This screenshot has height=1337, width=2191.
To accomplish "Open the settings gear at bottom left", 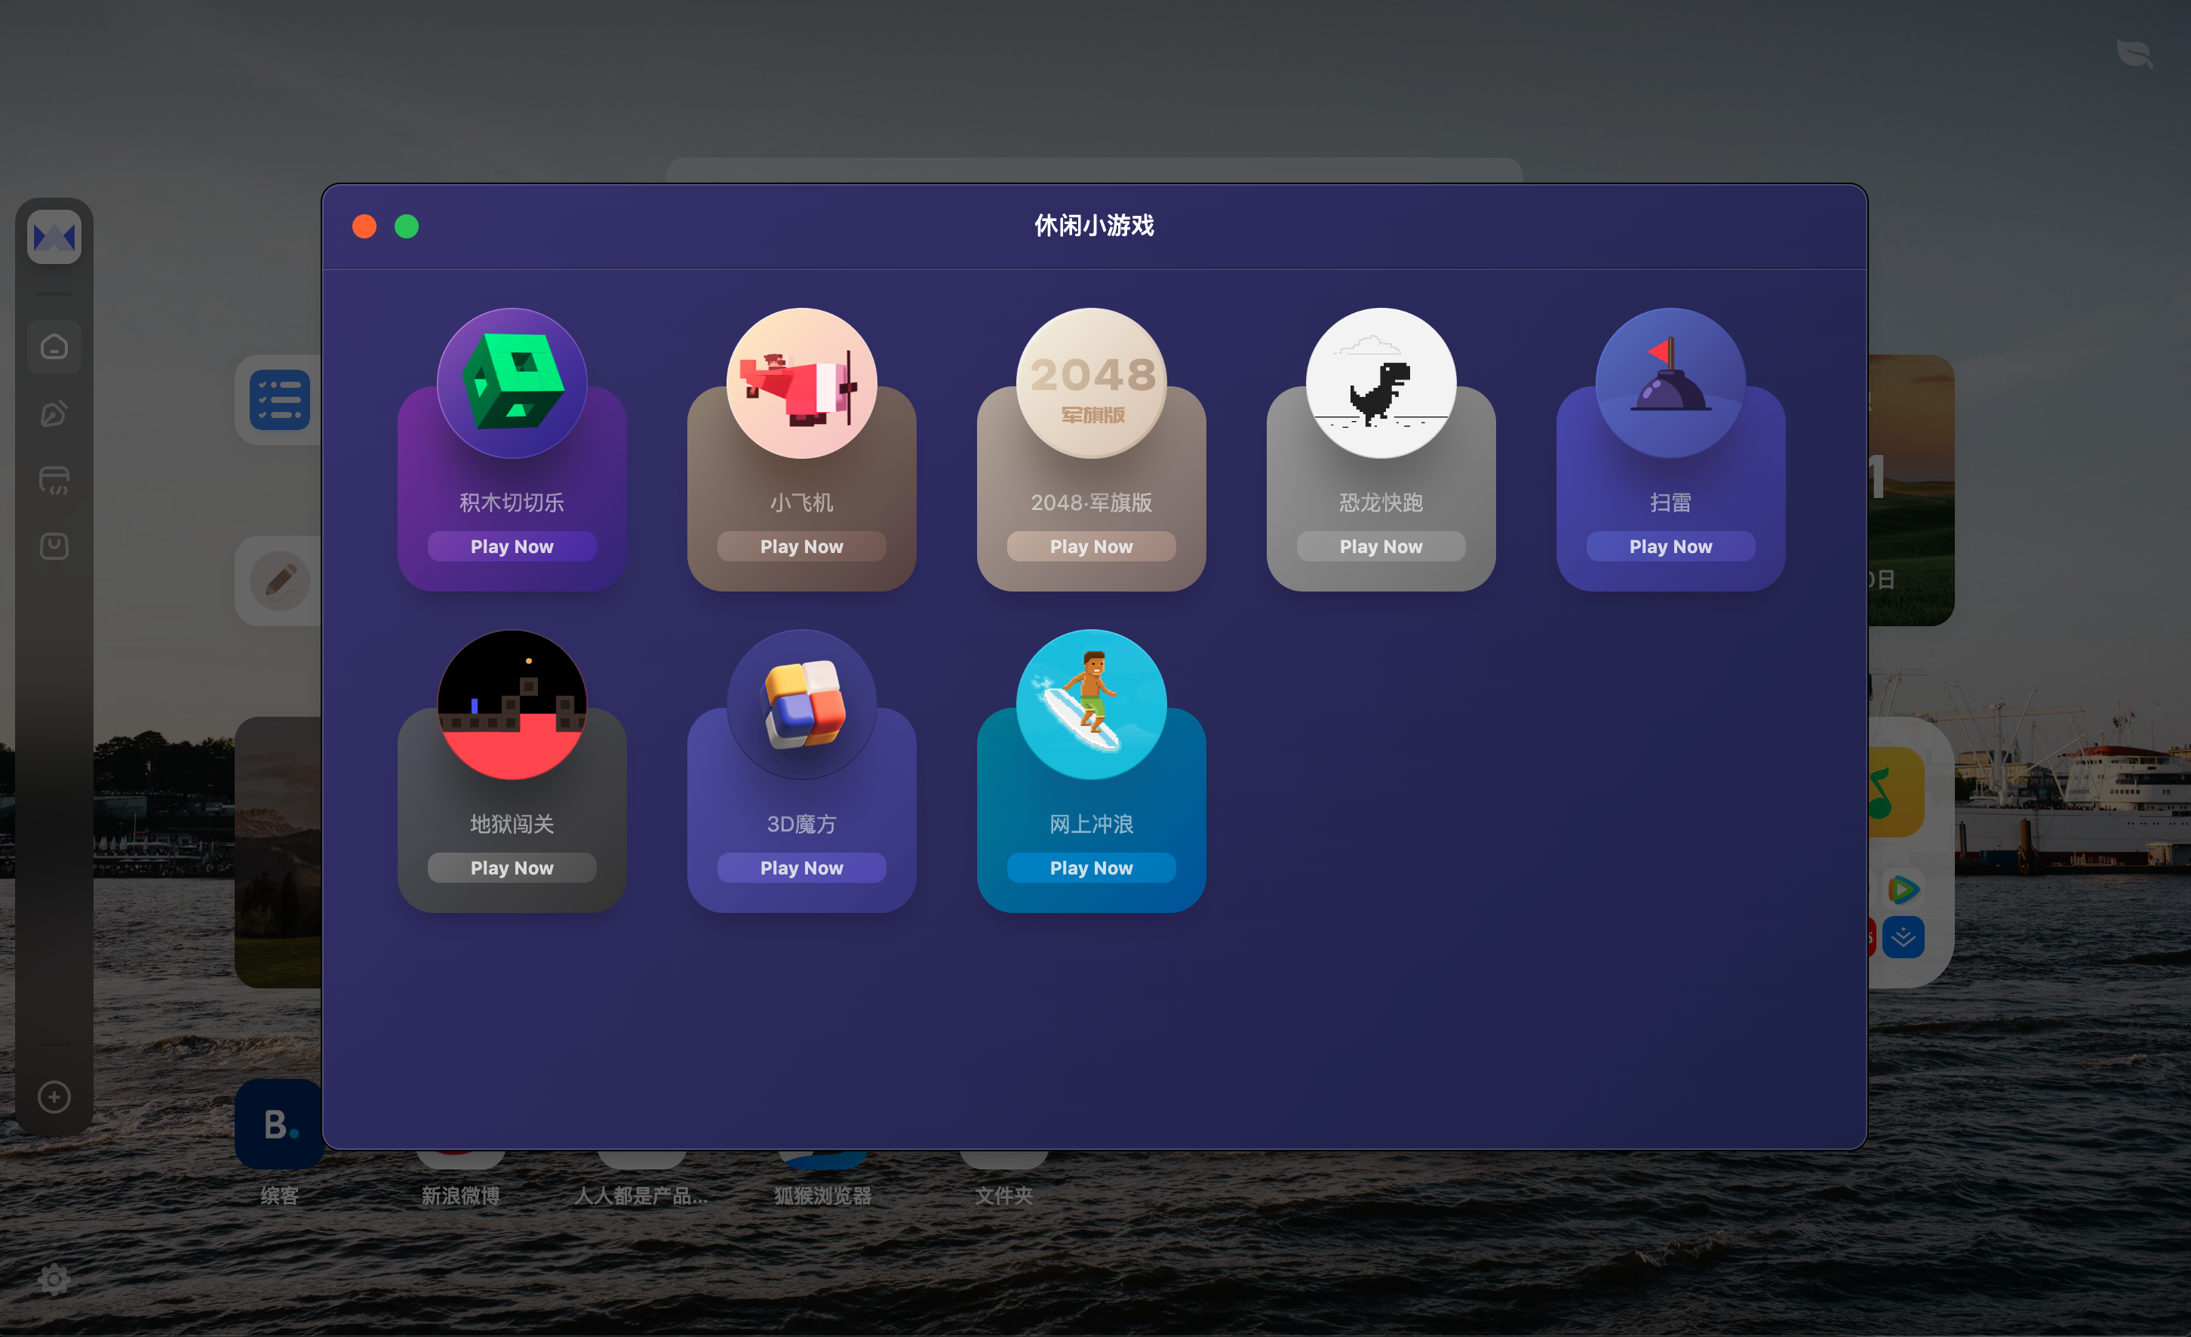I will 54,1279.
